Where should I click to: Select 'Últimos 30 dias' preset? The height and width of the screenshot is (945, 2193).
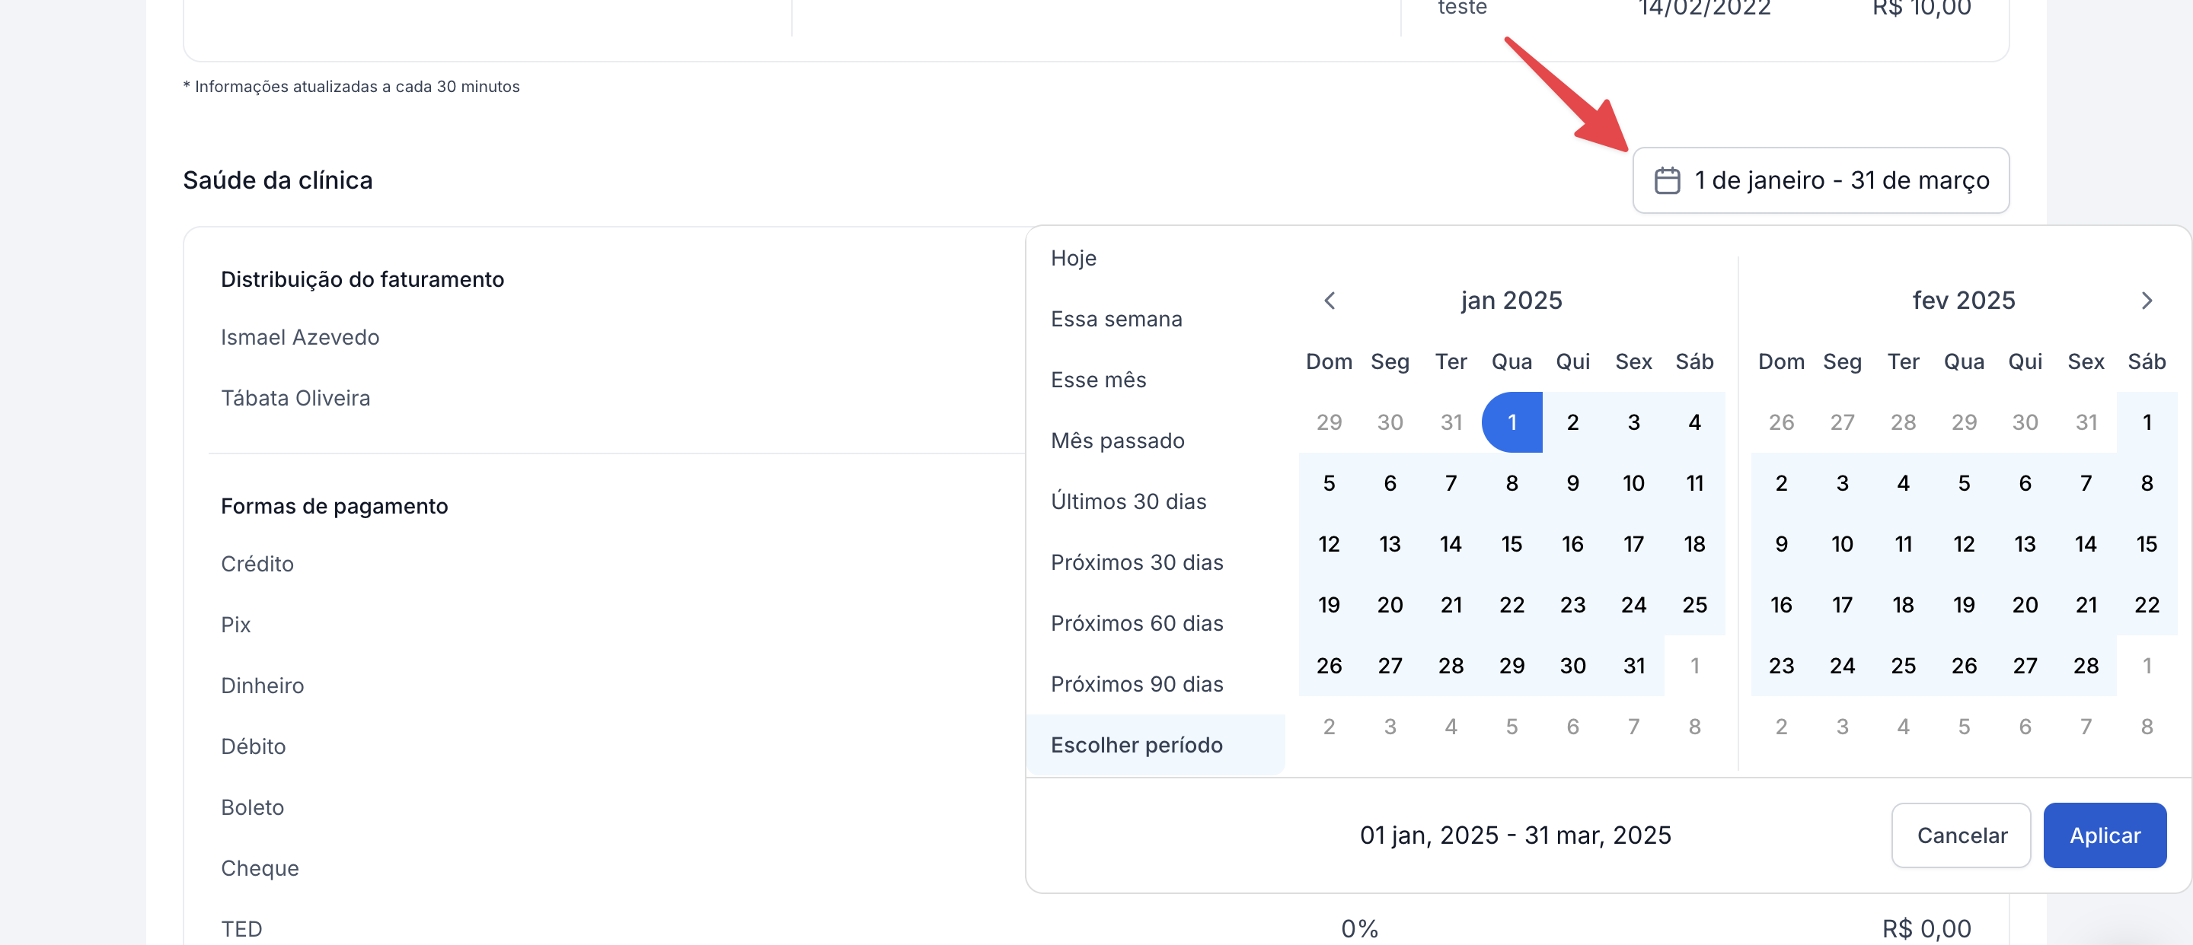tap(1128, 502)
